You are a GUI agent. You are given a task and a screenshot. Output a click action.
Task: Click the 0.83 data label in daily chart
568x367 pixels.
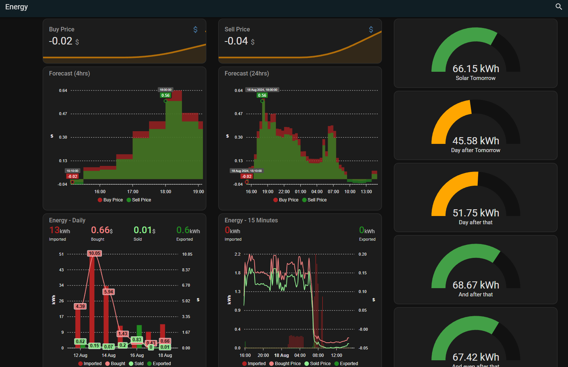tap(137, 340)
